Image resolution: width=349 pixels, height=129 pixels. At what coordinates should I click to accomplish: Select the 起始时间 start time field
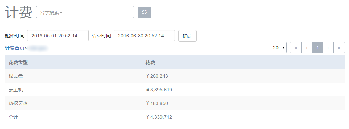click(58, 36)
